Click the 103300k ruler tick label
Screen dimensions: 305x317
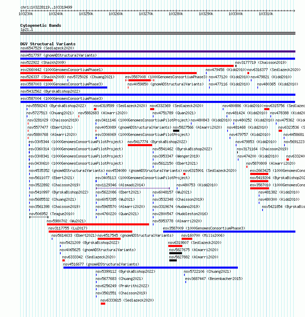(236, 14)
